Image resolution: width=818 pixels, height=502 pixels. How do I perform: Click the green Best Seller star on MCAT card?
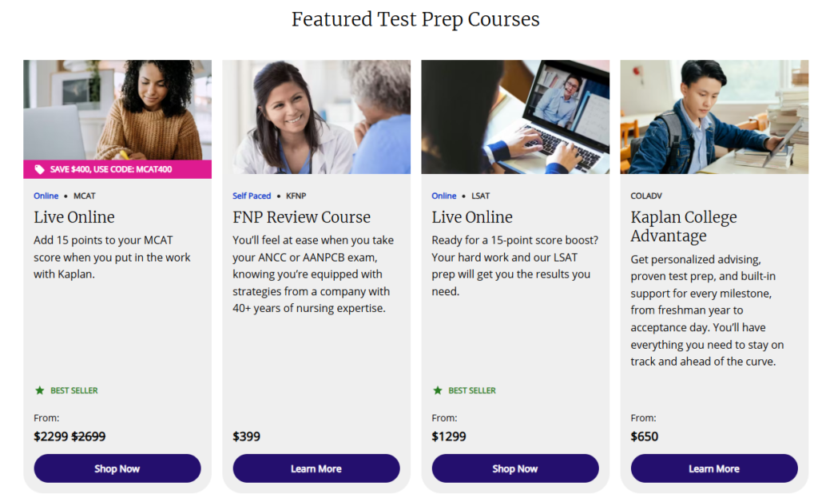click(39, 390)
